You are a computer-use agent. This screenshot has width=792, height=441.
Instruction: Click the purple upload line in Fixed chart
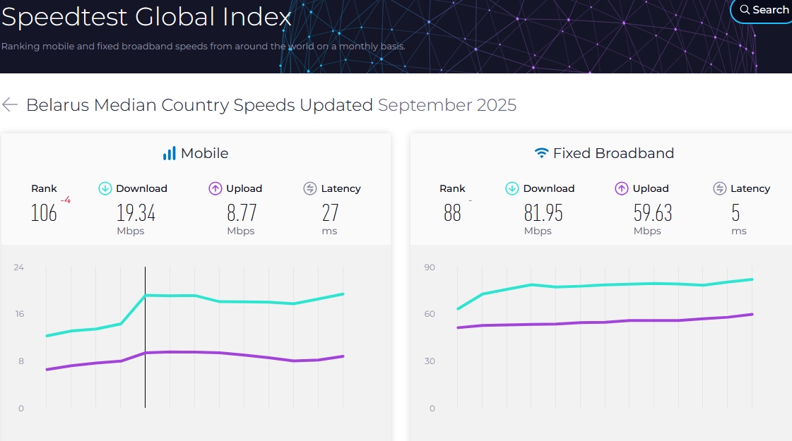(605, 322)
